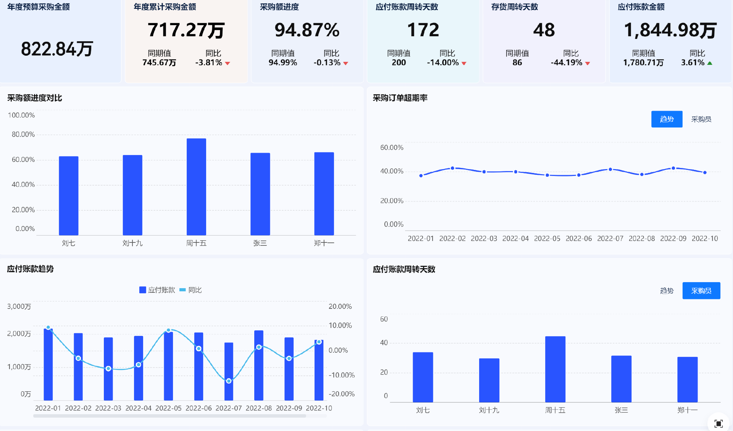This screenshot has height=431, width=733.
Task: Click green up arrow beside 3.61%
Action: (710, 63)
